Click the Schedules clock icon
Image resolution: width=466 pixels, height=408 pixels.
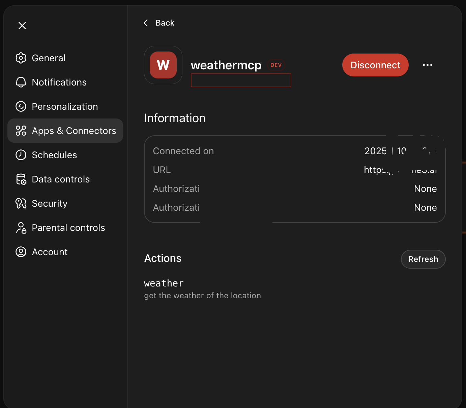[x=21, y=155]
